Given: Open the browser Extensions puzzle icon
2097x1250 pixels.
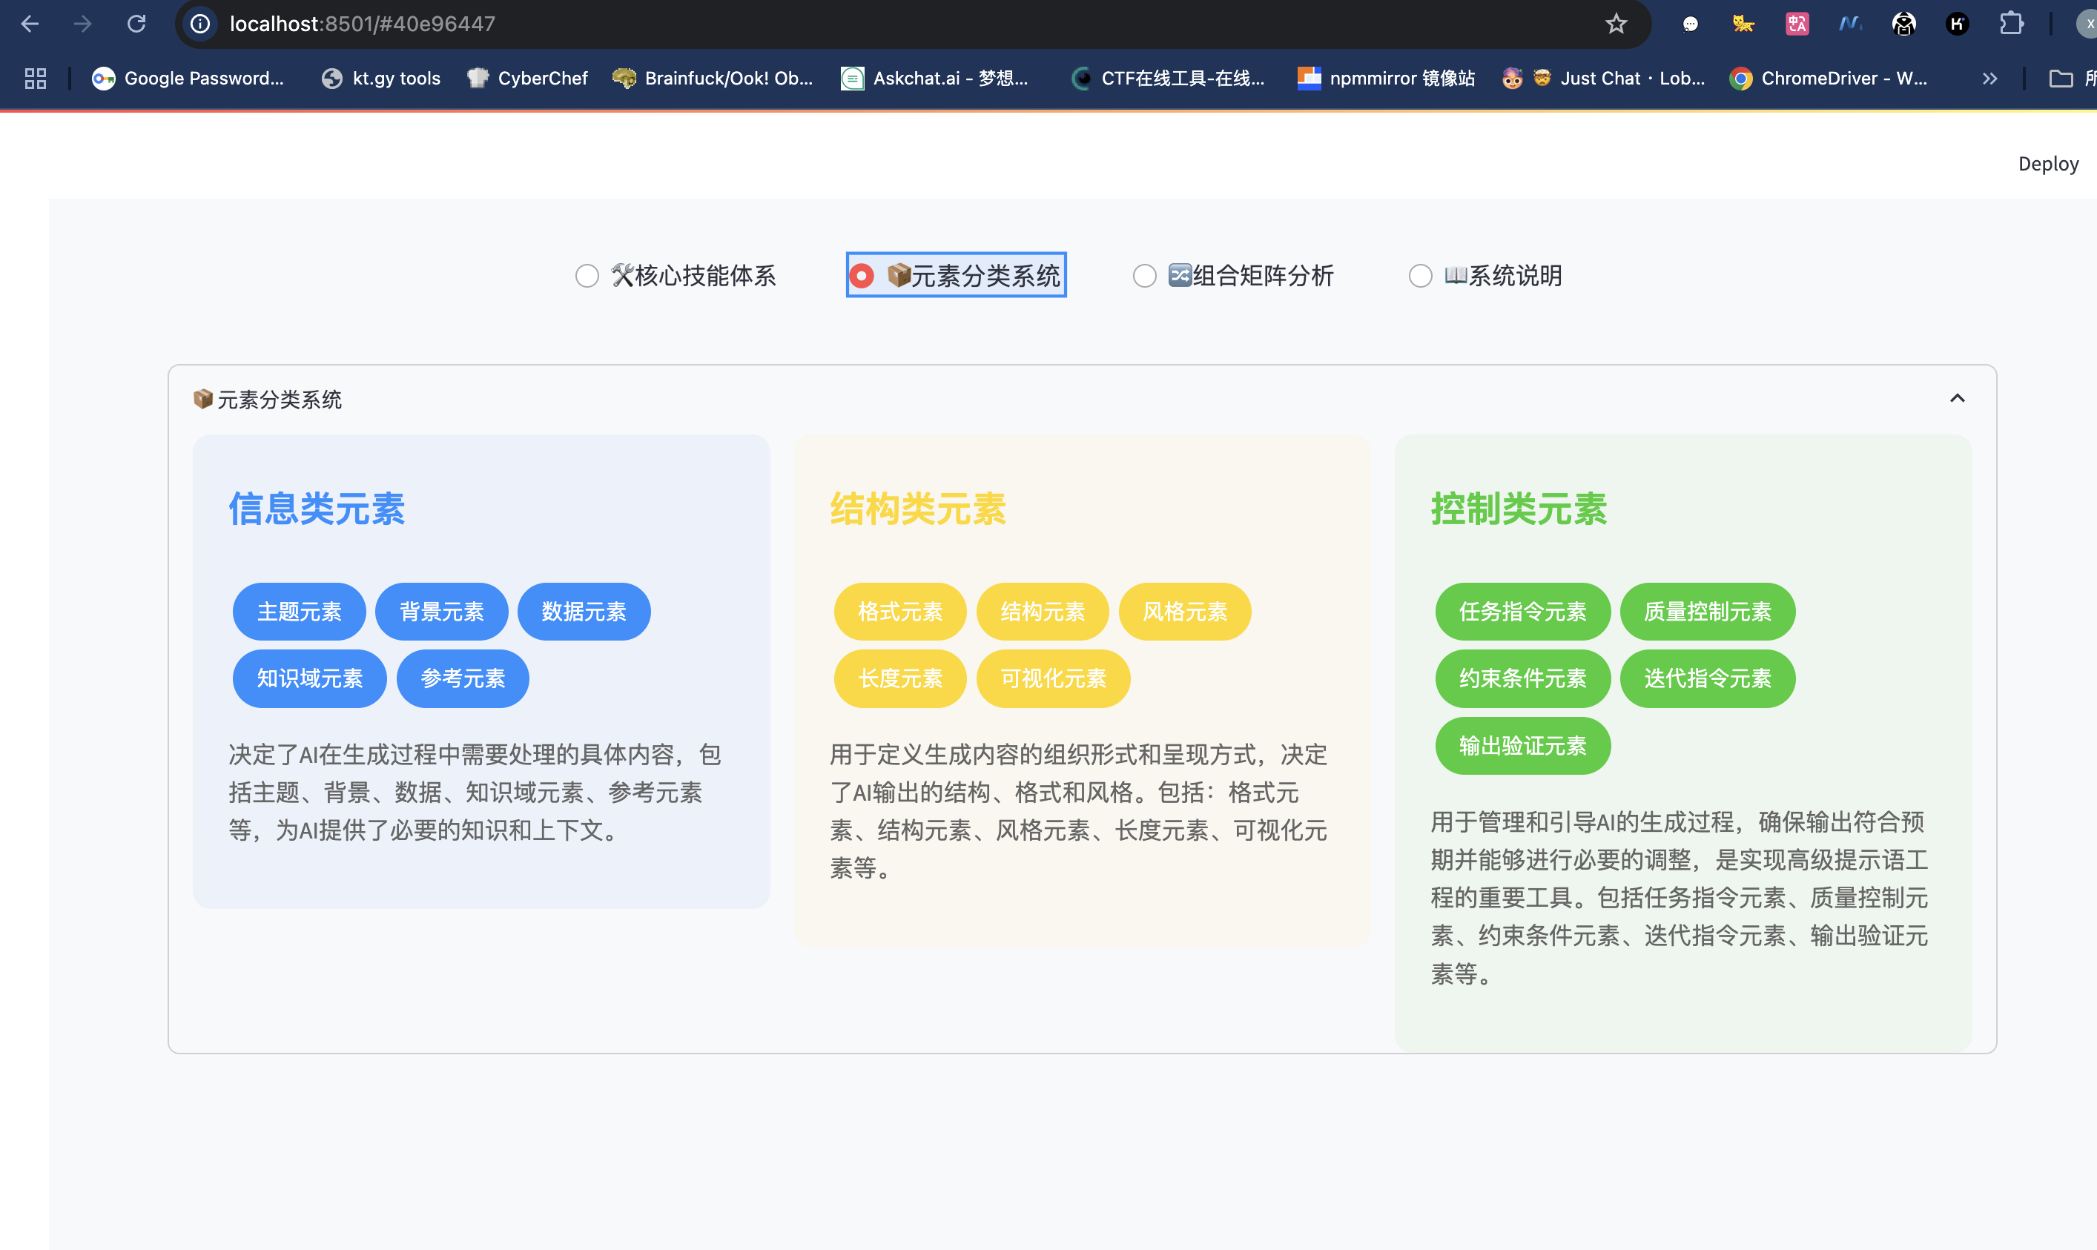Looking at the screenshot, I should 2011,24.
